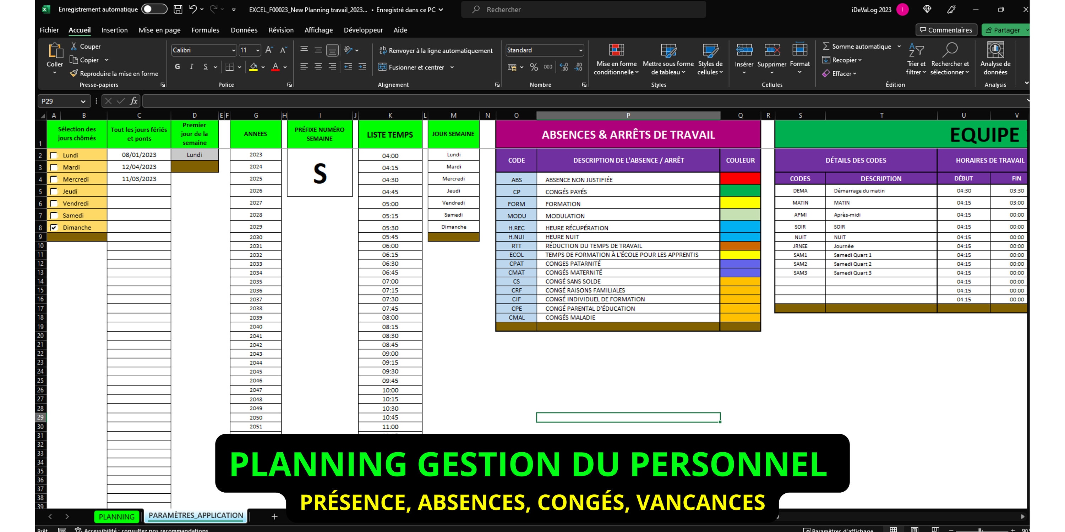Open the PLANNING sheet tab

click(x=116, y=516)
